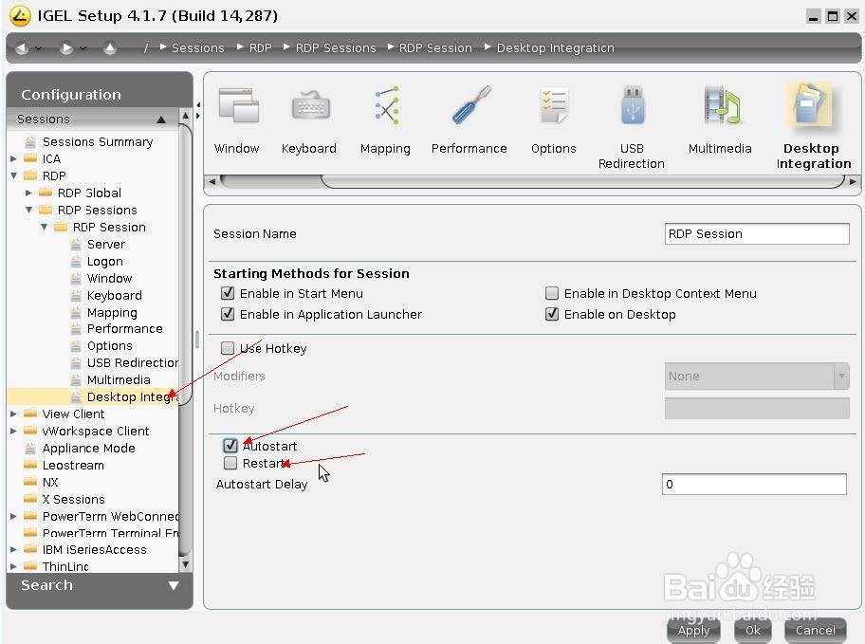865x644 pixels.
Task: Toggle Enable on Desktop checkbox
Action: tap(552, 314)
